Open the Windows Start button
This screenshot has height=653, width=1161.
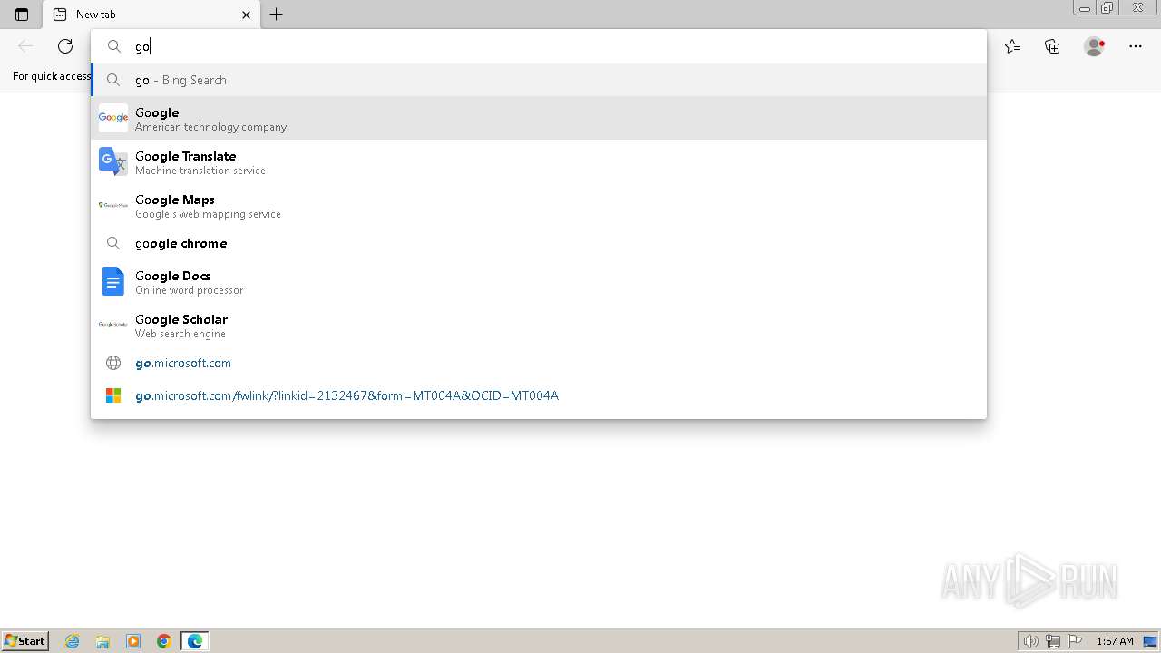pyautogui.click(x=25, y=641)
